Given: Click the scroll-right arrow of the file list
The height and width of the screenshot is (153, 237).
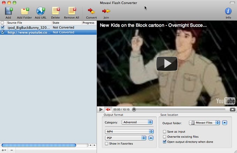Looking at the screenshot, I should [94, 145].
